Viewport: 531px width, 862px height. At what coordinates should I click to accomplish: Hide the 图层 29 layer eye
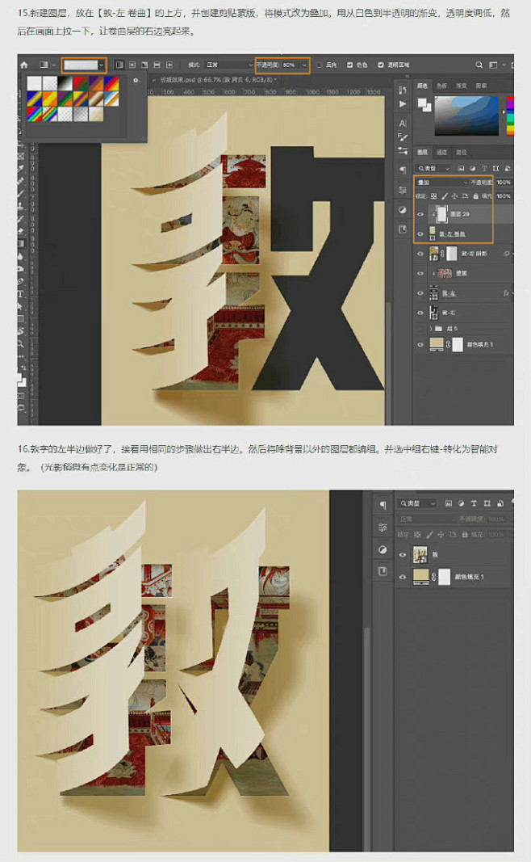pyautogui.click(x=420, y=214)
